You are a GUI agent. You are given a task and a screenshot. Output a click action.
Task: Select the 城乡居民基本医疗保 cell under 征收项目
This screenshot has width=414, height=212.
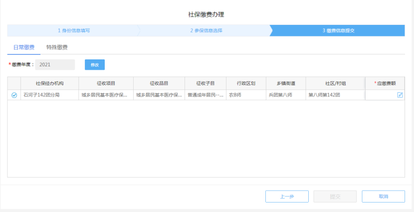click(106, 95)
